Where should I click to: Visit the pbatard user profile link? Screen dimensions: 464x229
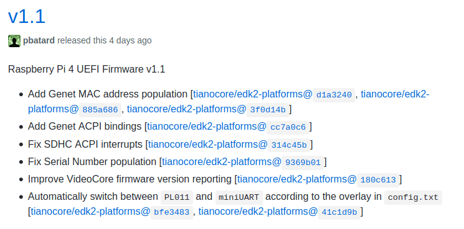tap(39, 40)
